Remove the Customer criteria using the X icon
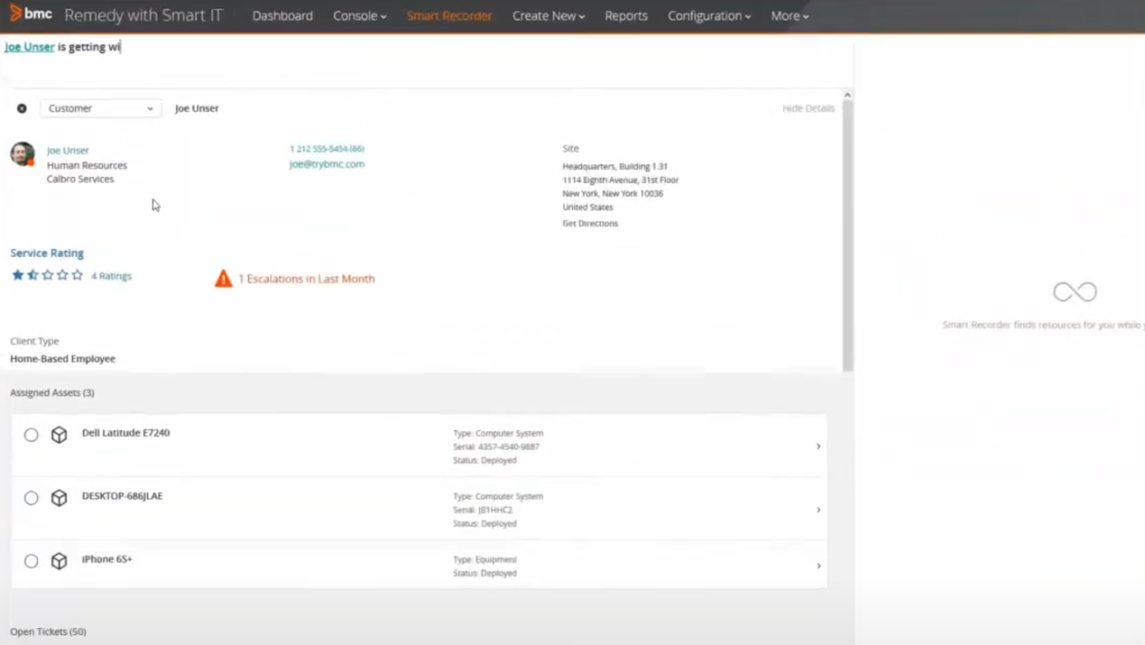 21,108
